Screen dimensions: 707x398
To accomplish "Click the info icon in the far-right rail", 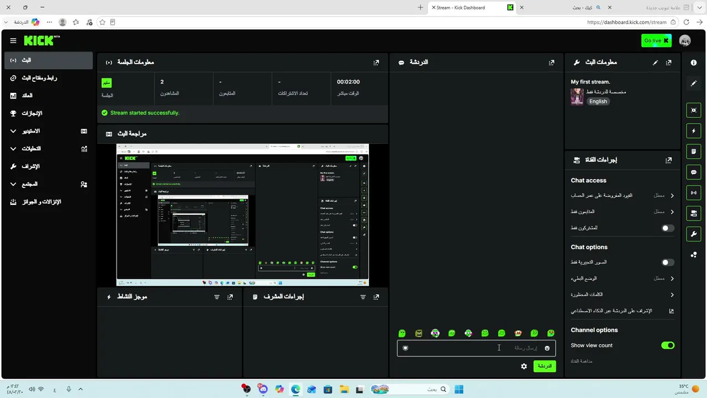I will click(694, 63).
